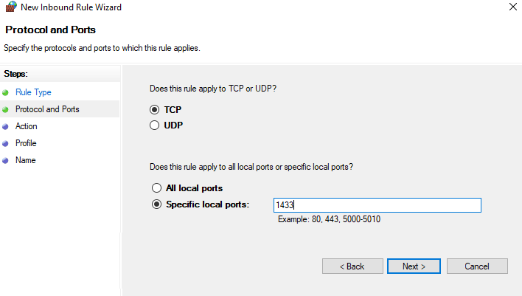This screenshot has width=522, height=296.
Task: Go back with the Back button
Action: (352, 266)
